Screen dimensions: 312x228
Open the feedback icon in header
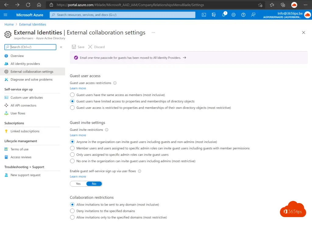pos(253,15)
